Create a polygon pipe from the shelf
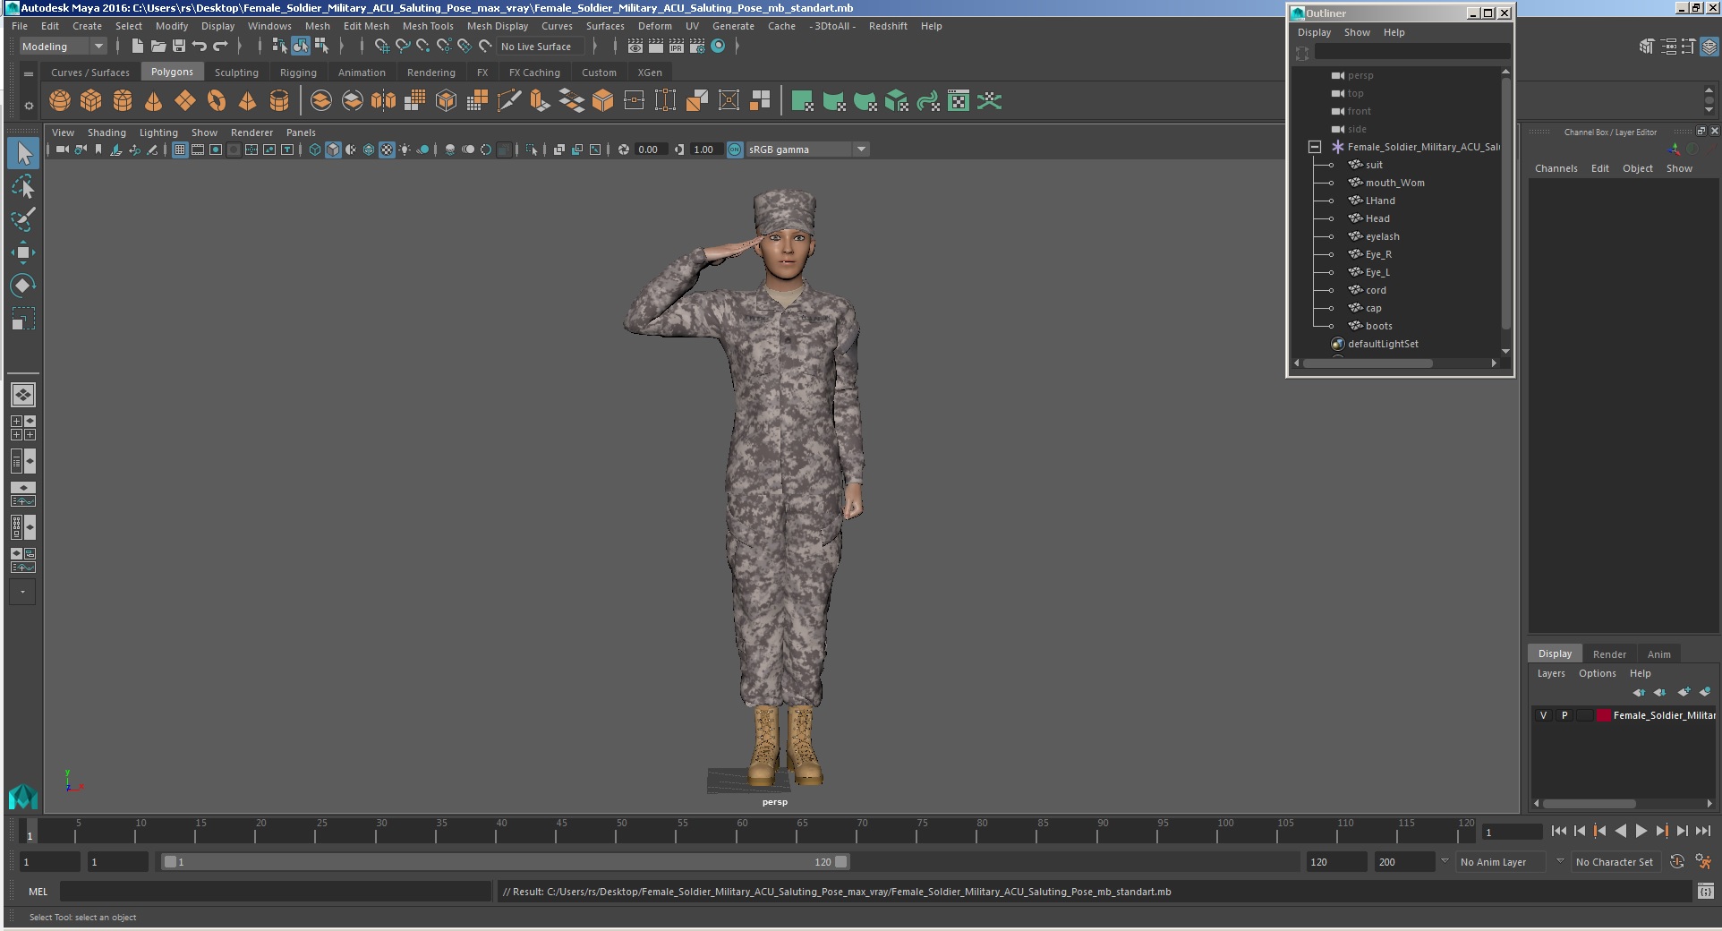Screen dimensions: 1722x931 click(x=279, y=101)
